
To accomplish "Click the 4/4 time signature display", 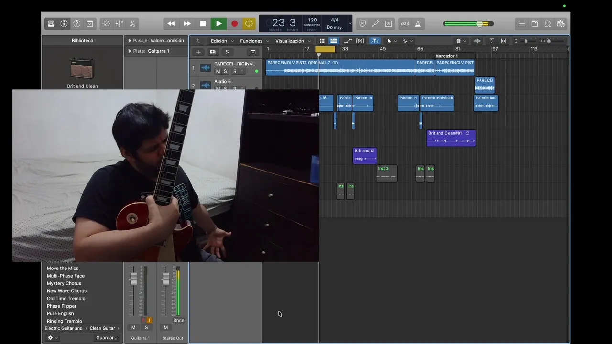I will click(335, 20).
